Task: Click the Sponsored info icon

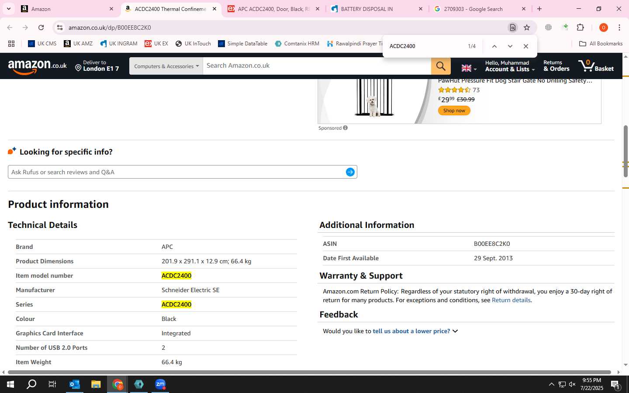Action: point(345,128)
